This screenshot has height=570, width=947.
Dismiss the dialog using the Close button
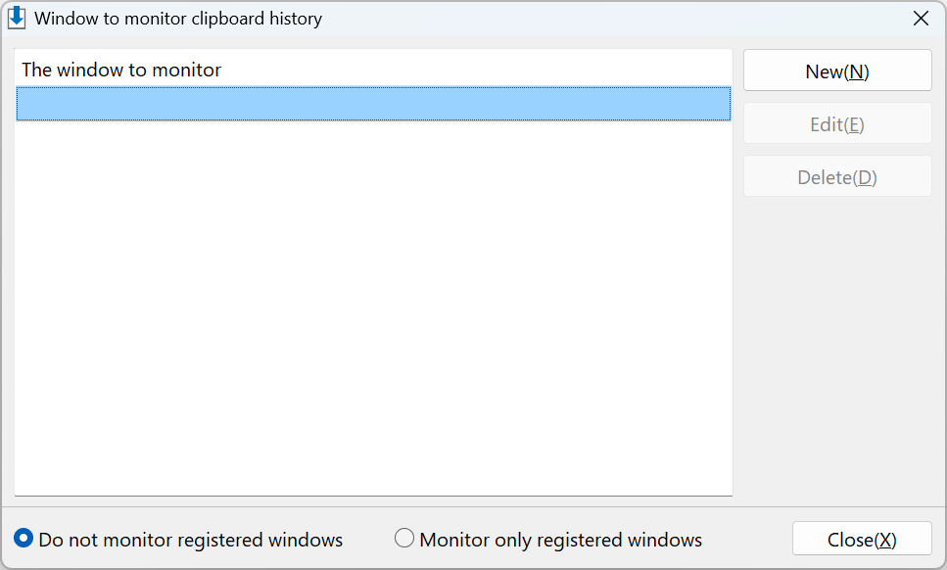click(862, 539)
